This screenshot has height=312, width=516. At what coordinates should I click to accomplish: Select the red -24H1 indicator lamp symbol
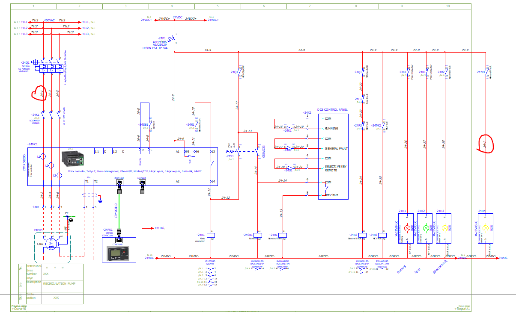pyautogui.click(x=407, y=229)
